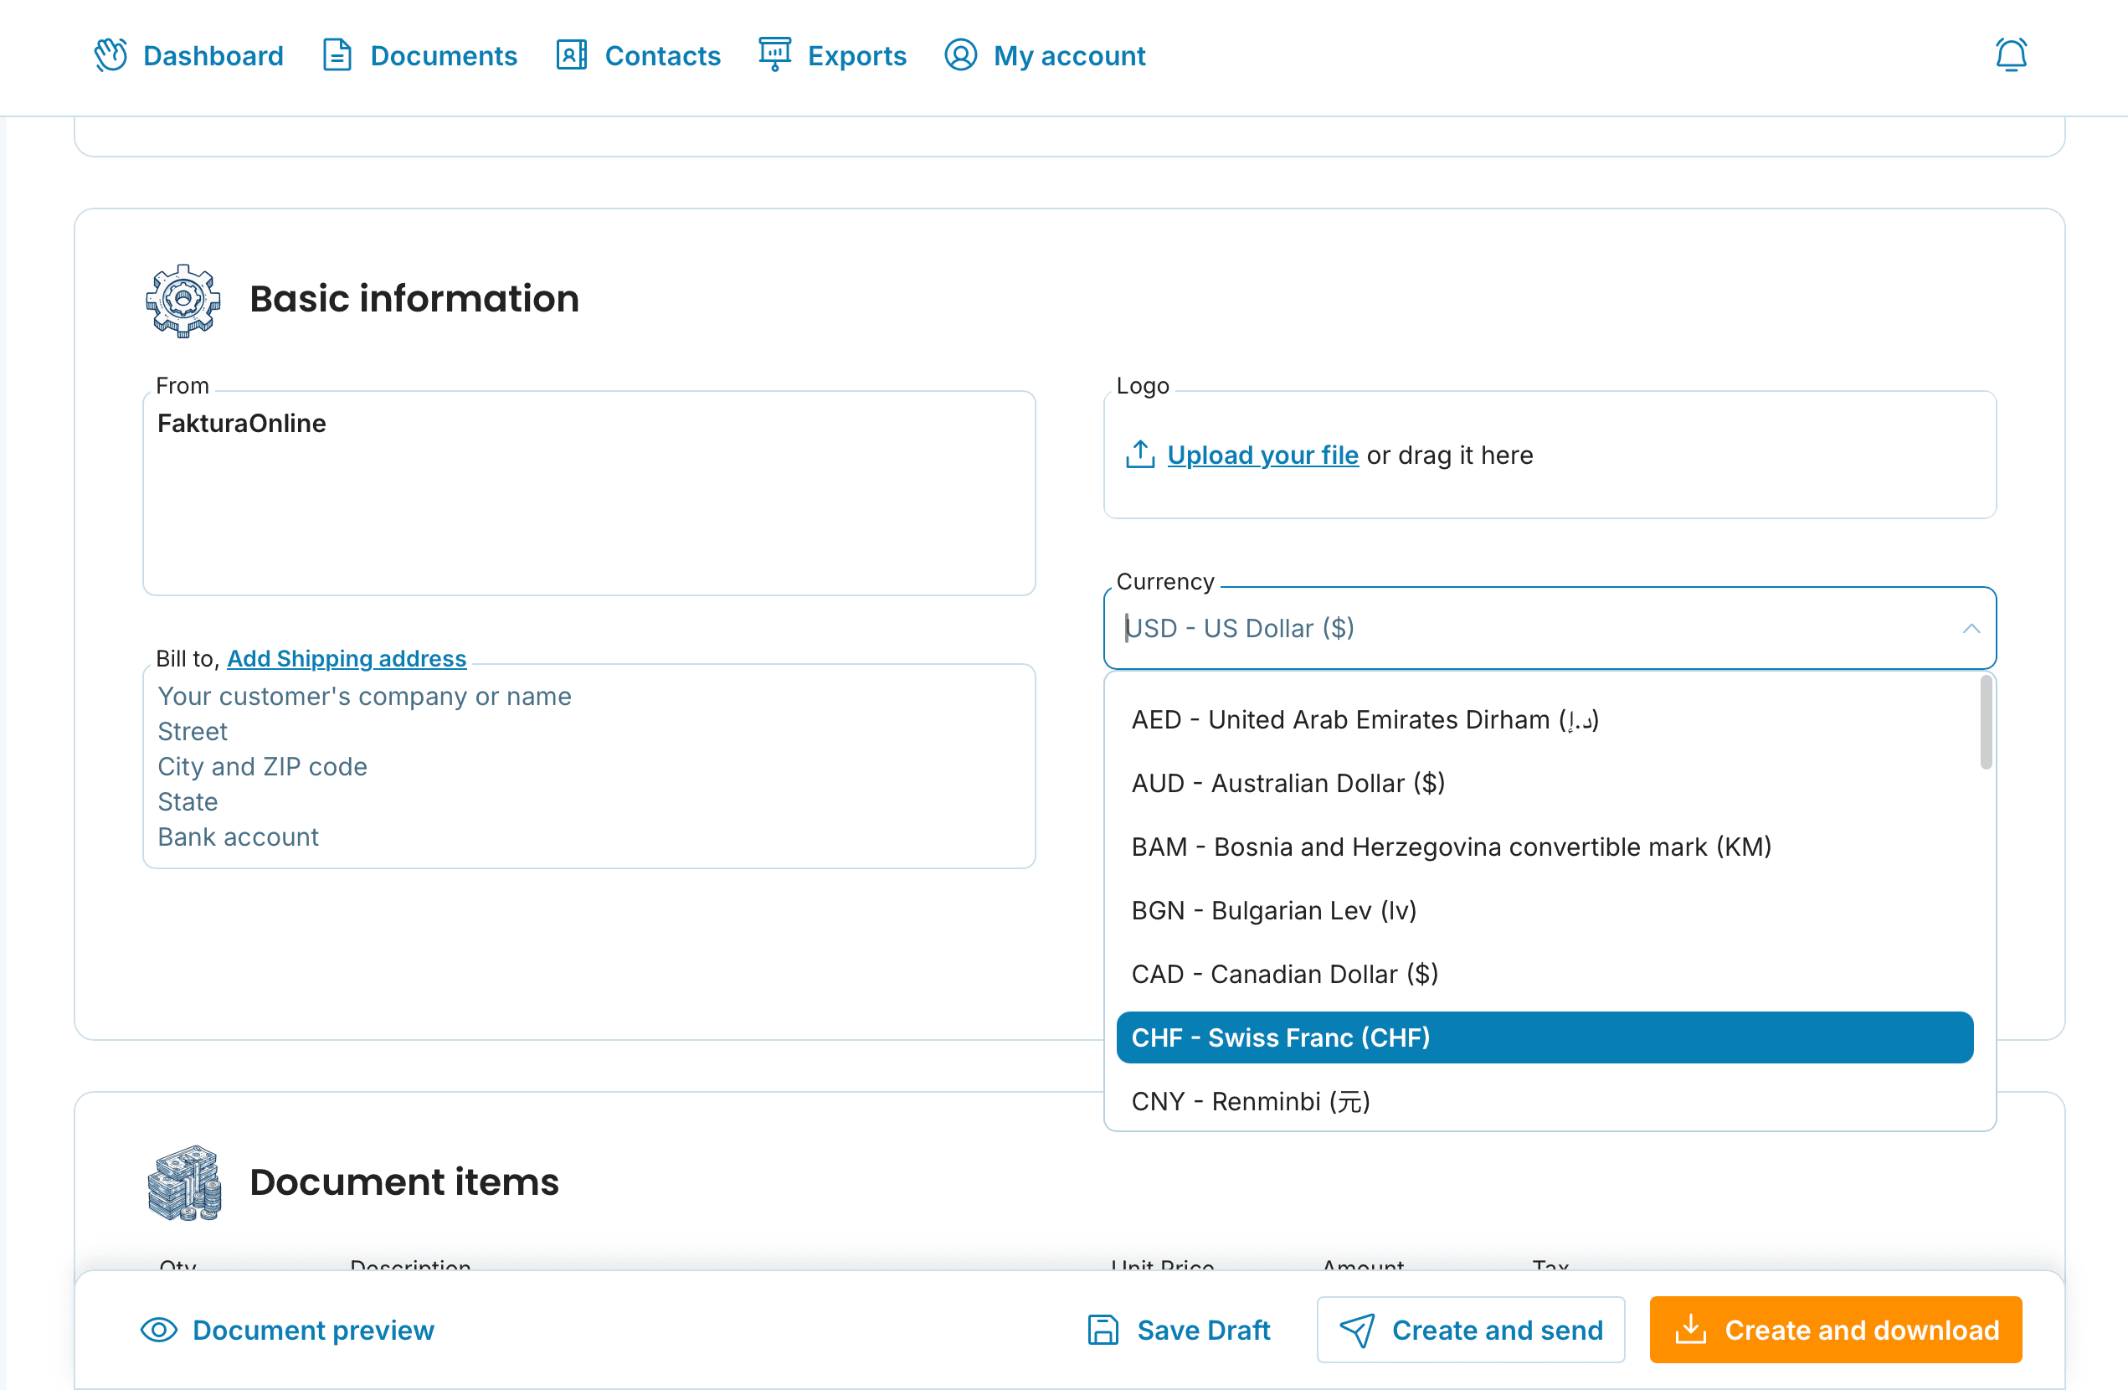Click the floppy disk icon for Save Draft
Screen dimensions: 2128x1390
1103,1330
